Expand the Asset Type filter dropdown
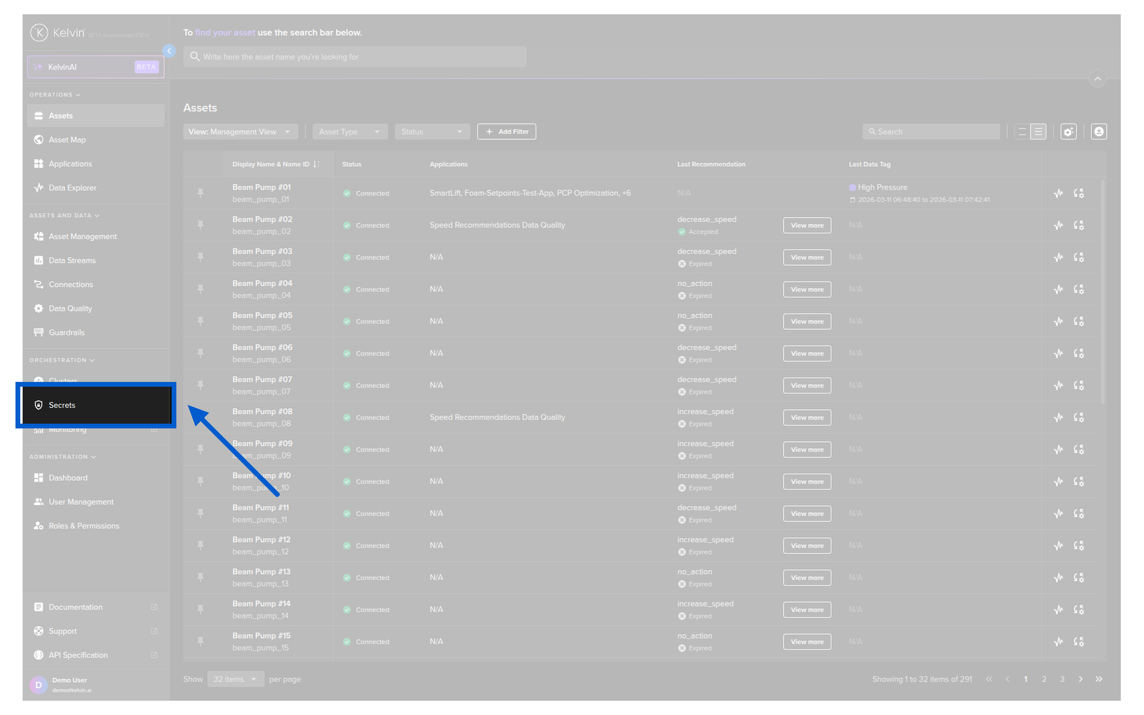This screenshot has height=715, width=1144. [350, 132]
